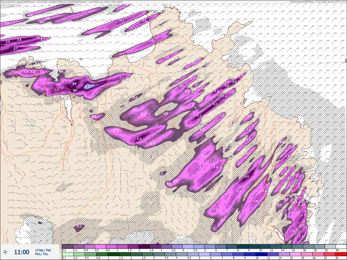Click upper legend swatch between 0.5 and 0.8

coord(101,247)
